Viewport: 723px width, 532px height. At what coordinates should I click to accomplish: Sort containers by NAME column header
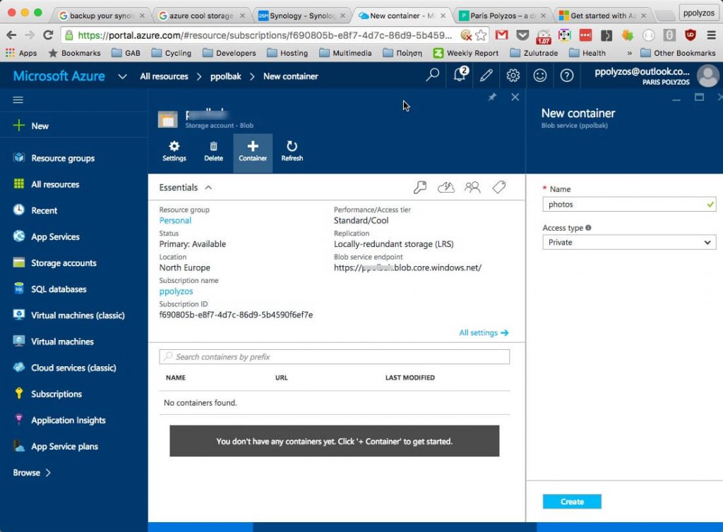176,377
